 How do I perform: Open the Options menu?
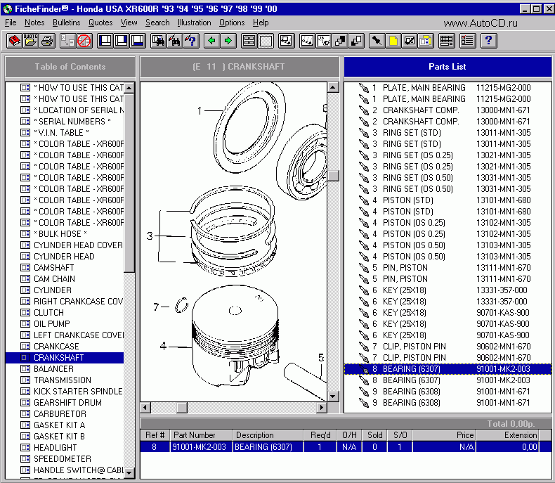[x=232, y=22]
